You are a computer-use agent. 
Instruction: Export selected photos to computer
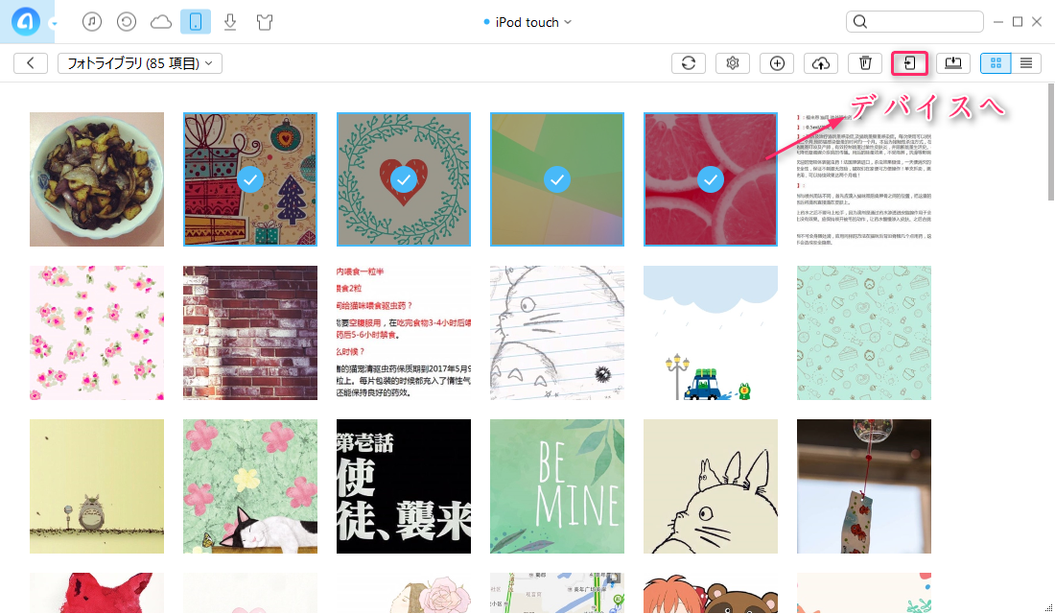pos(953,62)
